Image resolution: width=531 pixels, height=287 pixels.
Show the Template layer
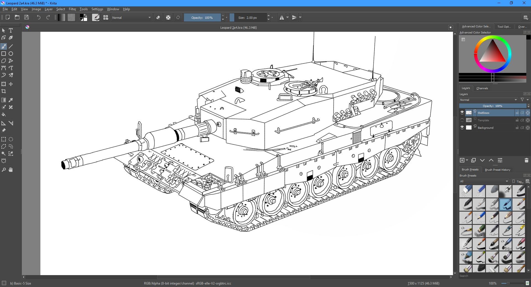pos(462,120)
